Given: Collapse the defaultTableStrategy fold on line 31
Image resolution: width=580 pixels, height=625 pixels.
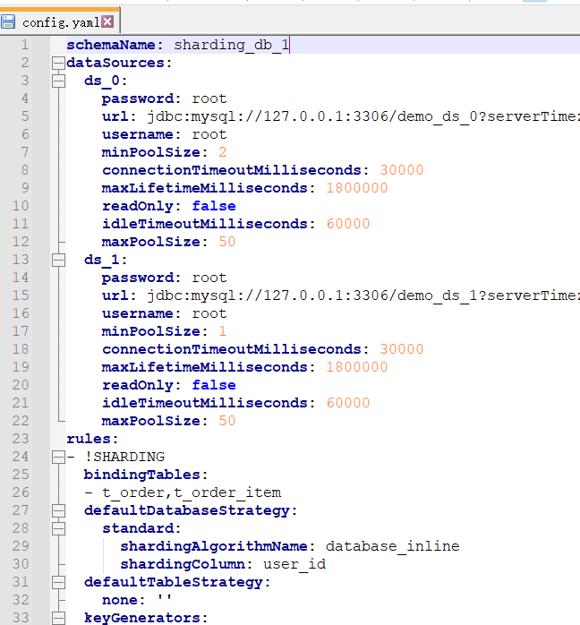Looking at the screenshot, I should point(58,582).
